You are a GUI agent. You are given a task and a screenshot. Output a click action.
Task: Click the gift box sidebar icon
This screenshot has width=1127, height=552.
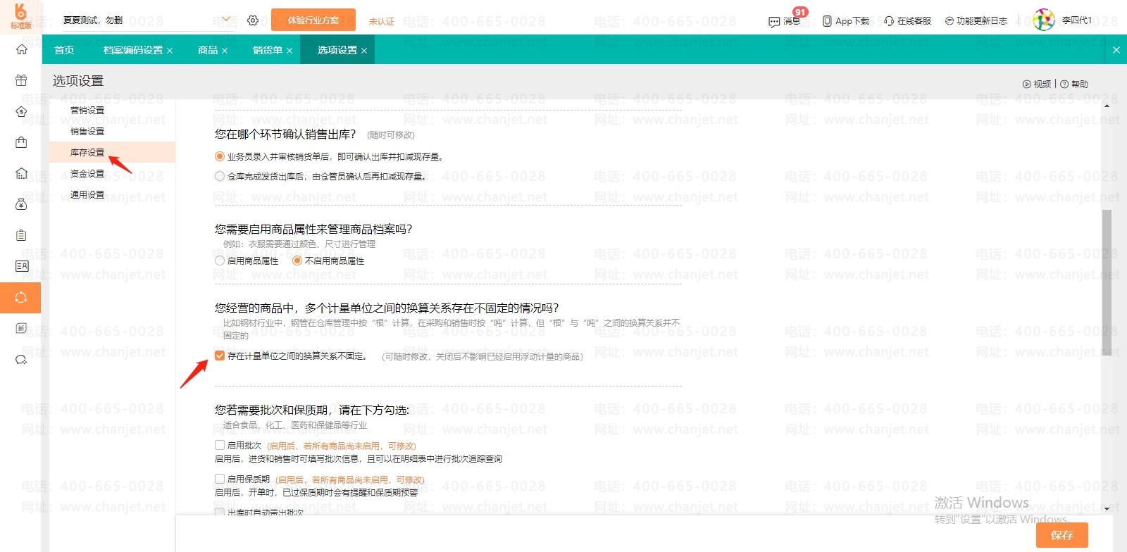click(x=21, y=80)
